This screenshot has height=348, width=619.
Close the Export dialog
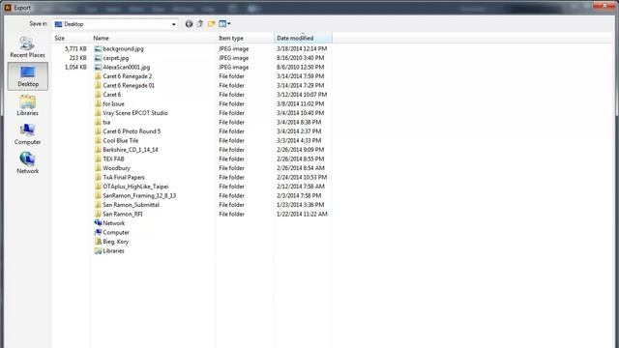[604, 5]
